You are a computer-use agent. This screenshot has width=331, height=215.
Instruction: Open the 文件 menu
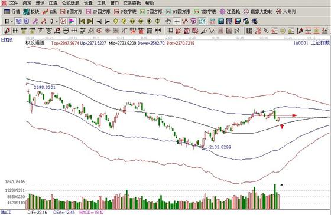tap(14, 3)
